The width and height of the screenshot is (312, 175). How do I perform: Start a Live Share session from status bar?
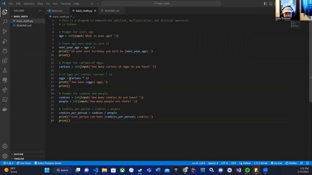(24, 163)
